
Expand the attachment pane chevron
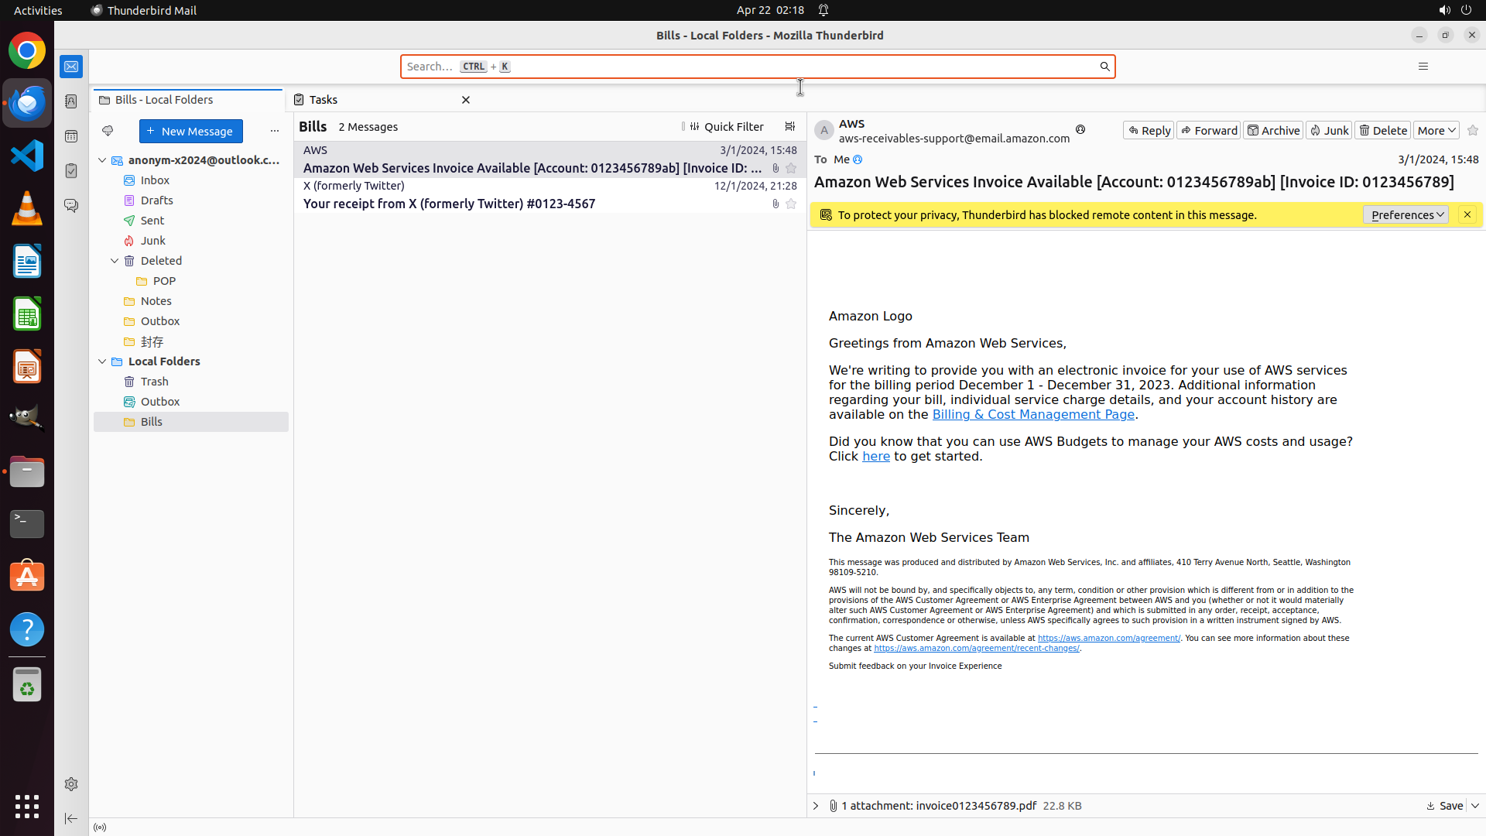[816, 806]
